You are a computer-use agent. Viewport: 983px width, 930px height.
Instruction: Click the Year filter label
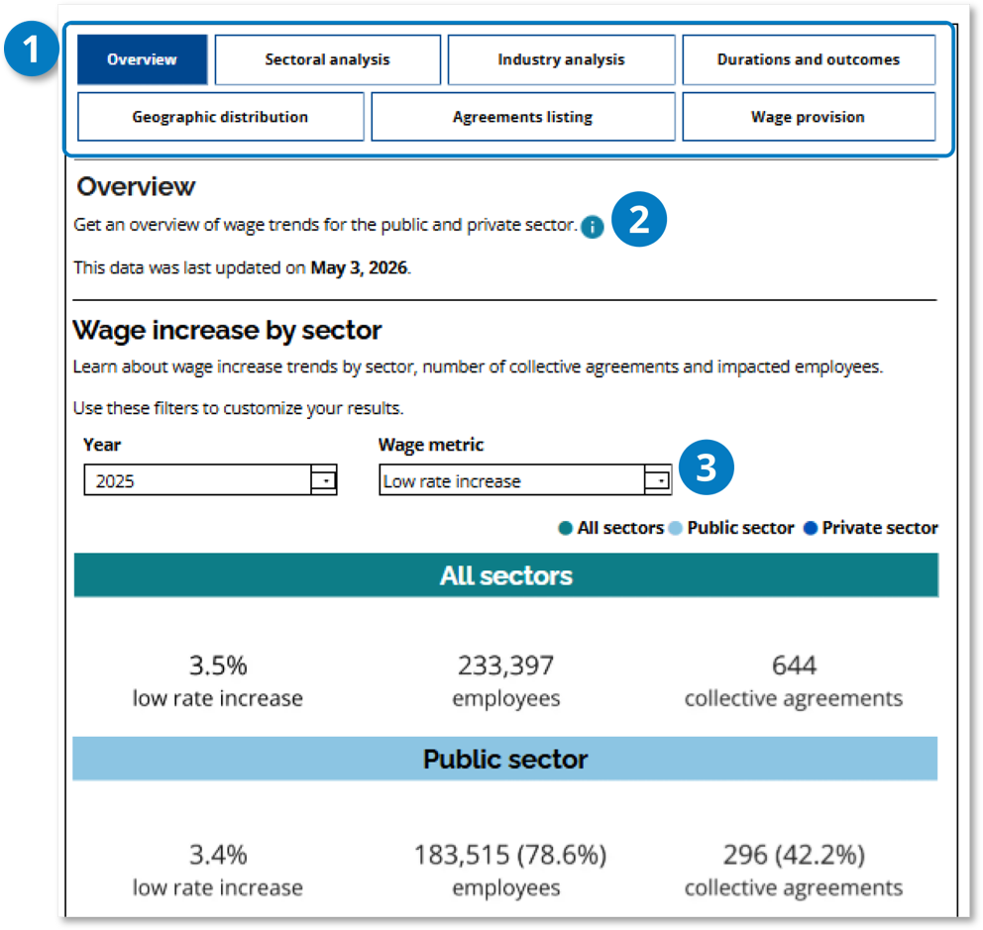(101, 445)
